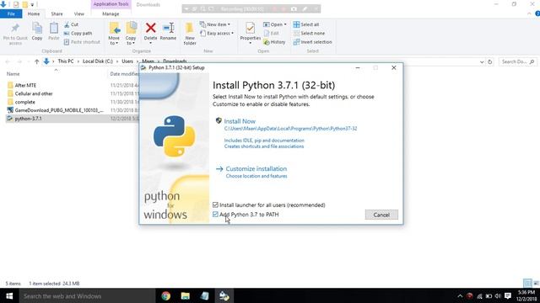The image size is (540, 303).
Task: Open the File menu tab
Action: (11, 13)
